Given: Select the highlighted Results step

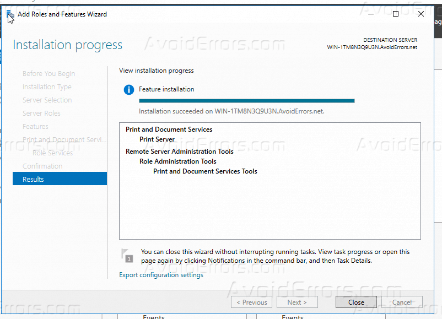Looking at the screenshot, I should pyautogui.click(x=34, y=179).
